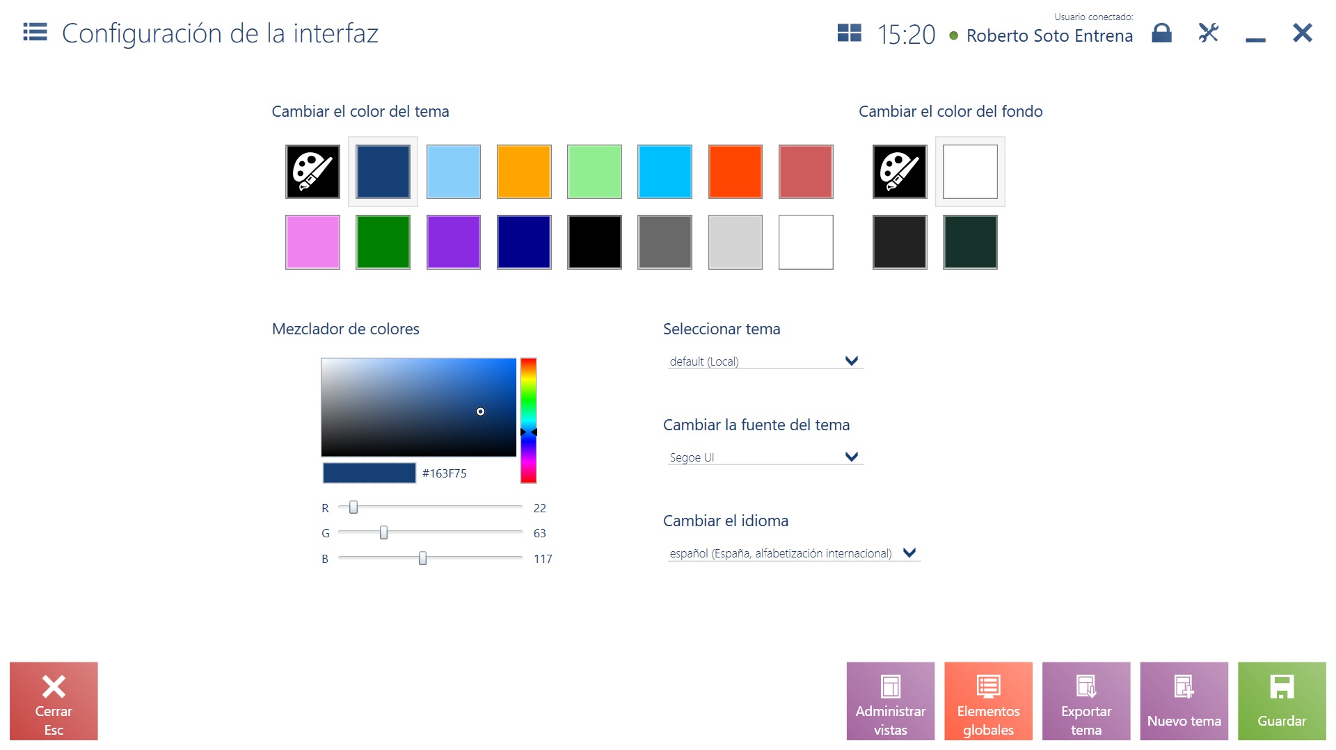
Task: Select the light gray theme color
Action: click(735, 242)
